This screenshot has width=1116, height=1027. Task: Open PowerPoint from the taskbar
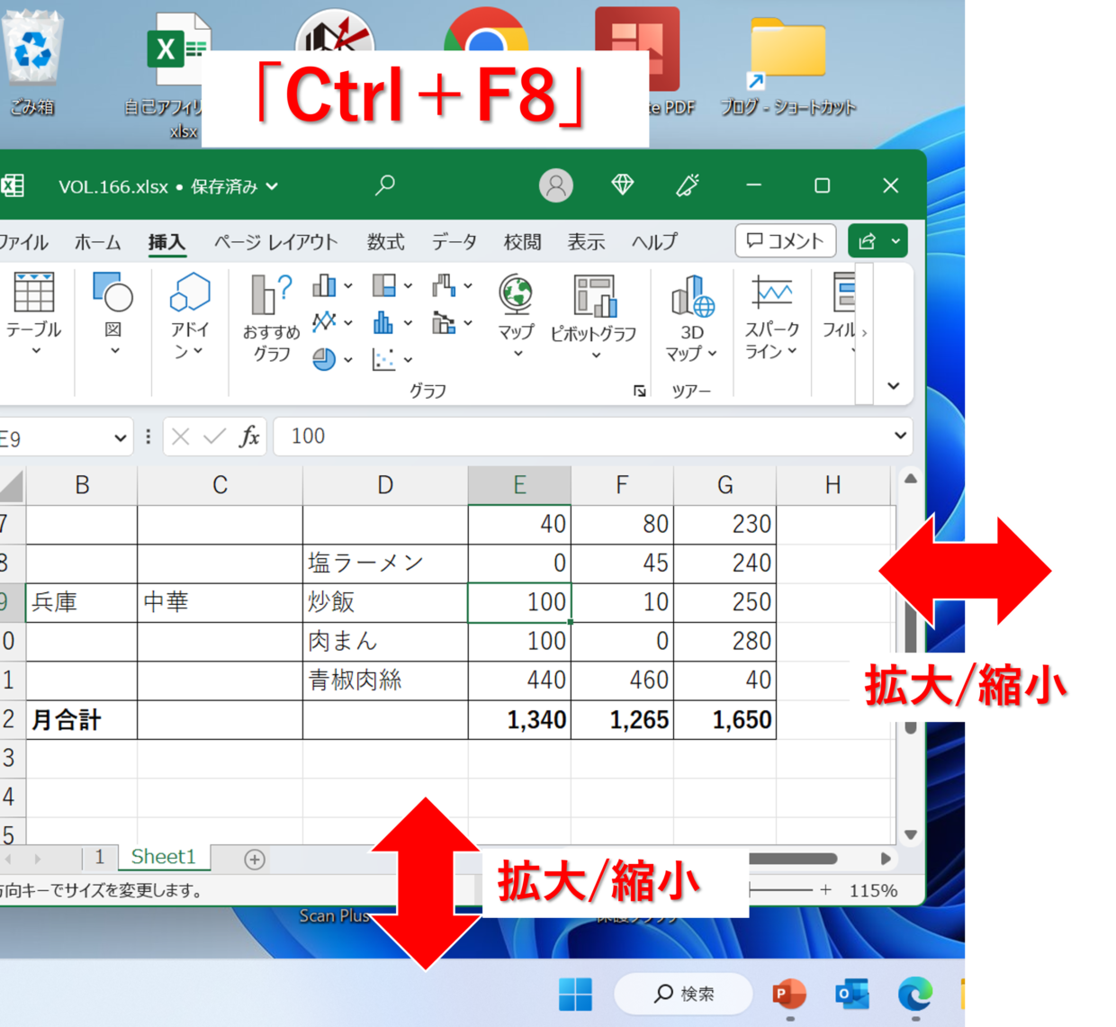[789, 995]
